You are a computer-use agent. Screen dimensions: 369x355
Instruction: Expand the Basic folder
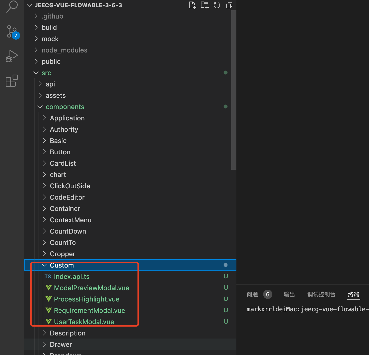click(x=44, y=141)
